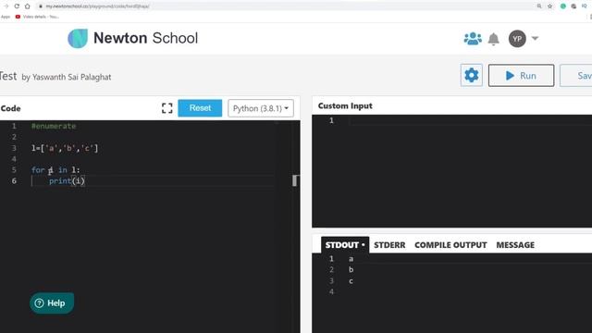Click the YP profile avatar

(517, 39)
